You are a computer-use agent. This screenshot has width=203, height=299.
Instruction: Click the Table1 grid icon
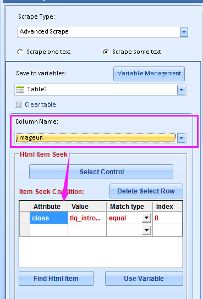click(x=20, y=89)
